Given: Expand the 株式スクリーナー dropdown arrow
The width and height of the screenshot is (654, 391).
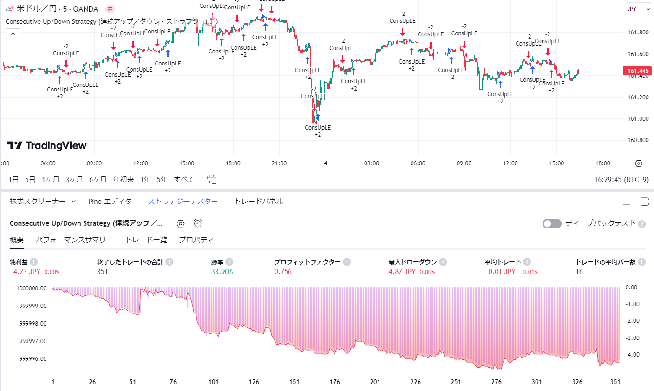Looking at the screenshot, I should point(73,202).
